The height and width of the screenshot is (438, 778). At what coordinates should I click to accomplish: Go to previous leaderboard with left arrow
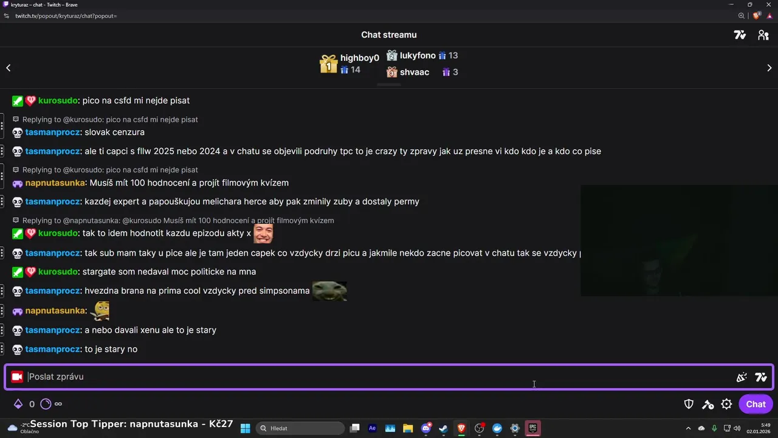coord(9,68)
